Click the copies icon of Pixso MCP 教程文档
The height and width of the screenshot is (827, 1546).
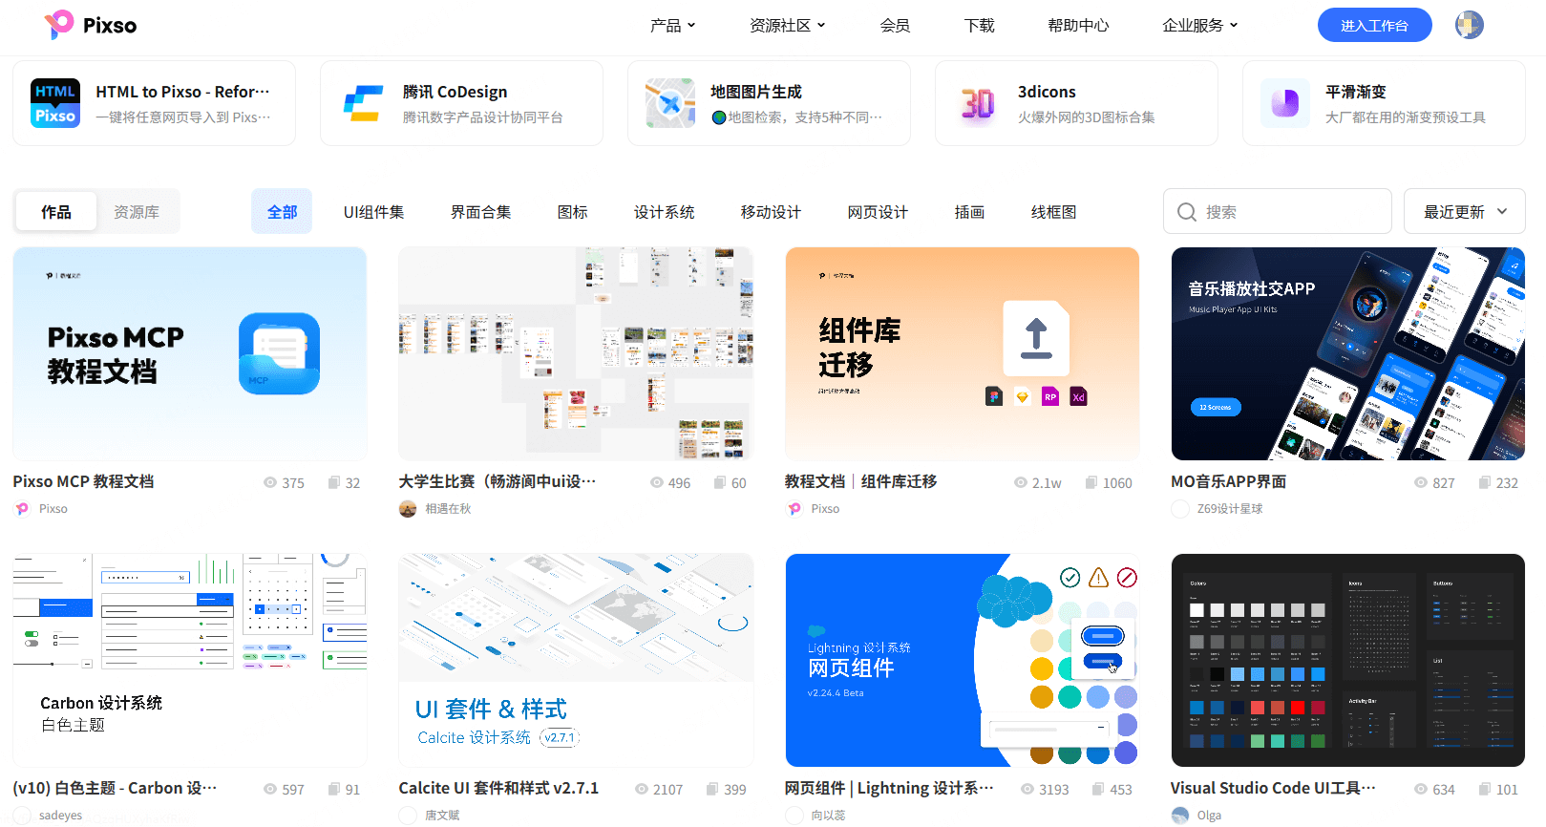334,483
